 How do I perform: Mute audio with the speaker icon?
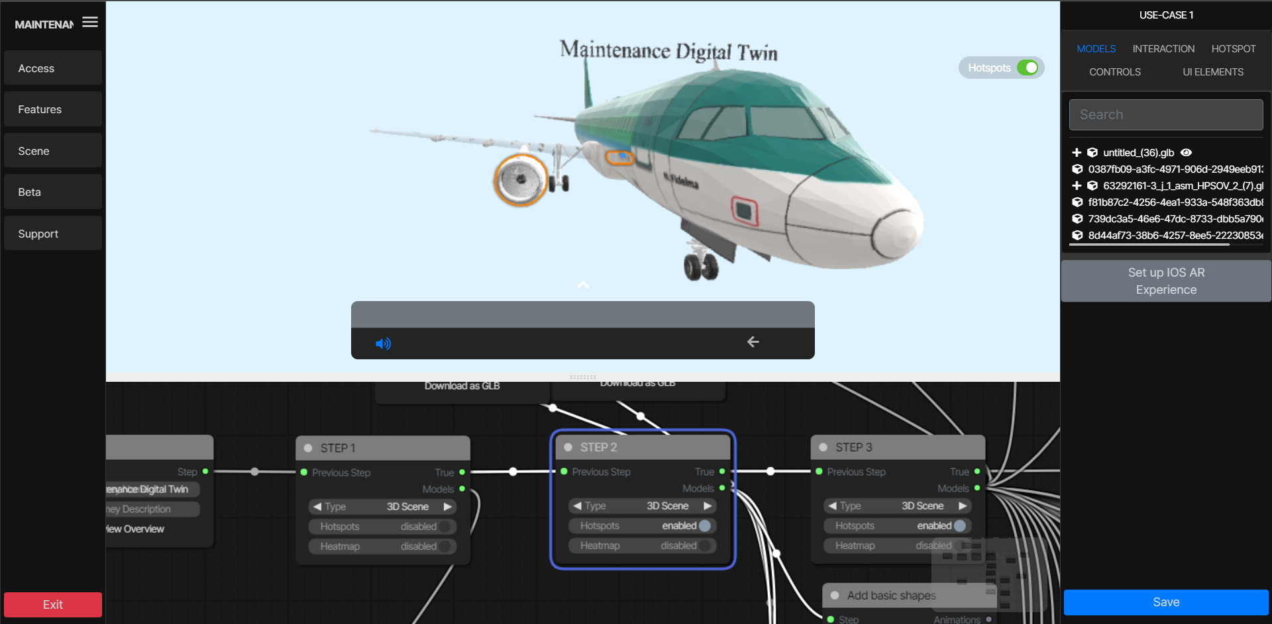pos(383,343)
